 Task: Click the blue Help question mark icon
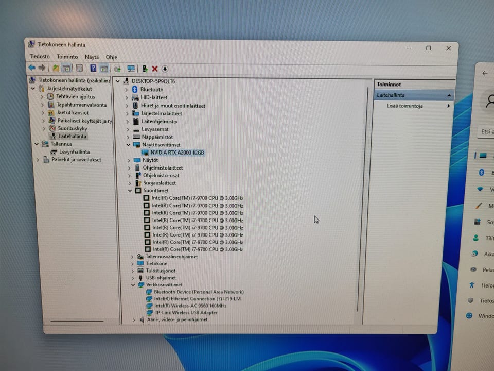(x=93, y=68)
